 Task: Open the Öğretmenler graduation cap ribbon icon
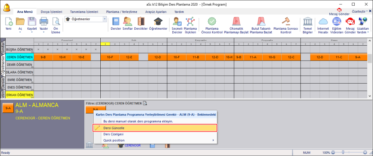(158, 22)
